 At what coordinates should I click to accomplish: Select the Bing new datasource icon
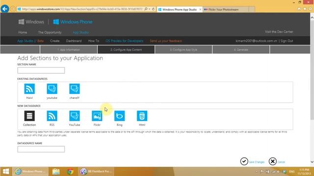point(120,116)
